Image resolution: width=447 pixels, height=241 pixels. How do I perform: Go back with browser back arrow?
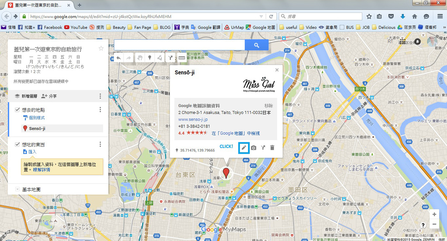point(6,17)
